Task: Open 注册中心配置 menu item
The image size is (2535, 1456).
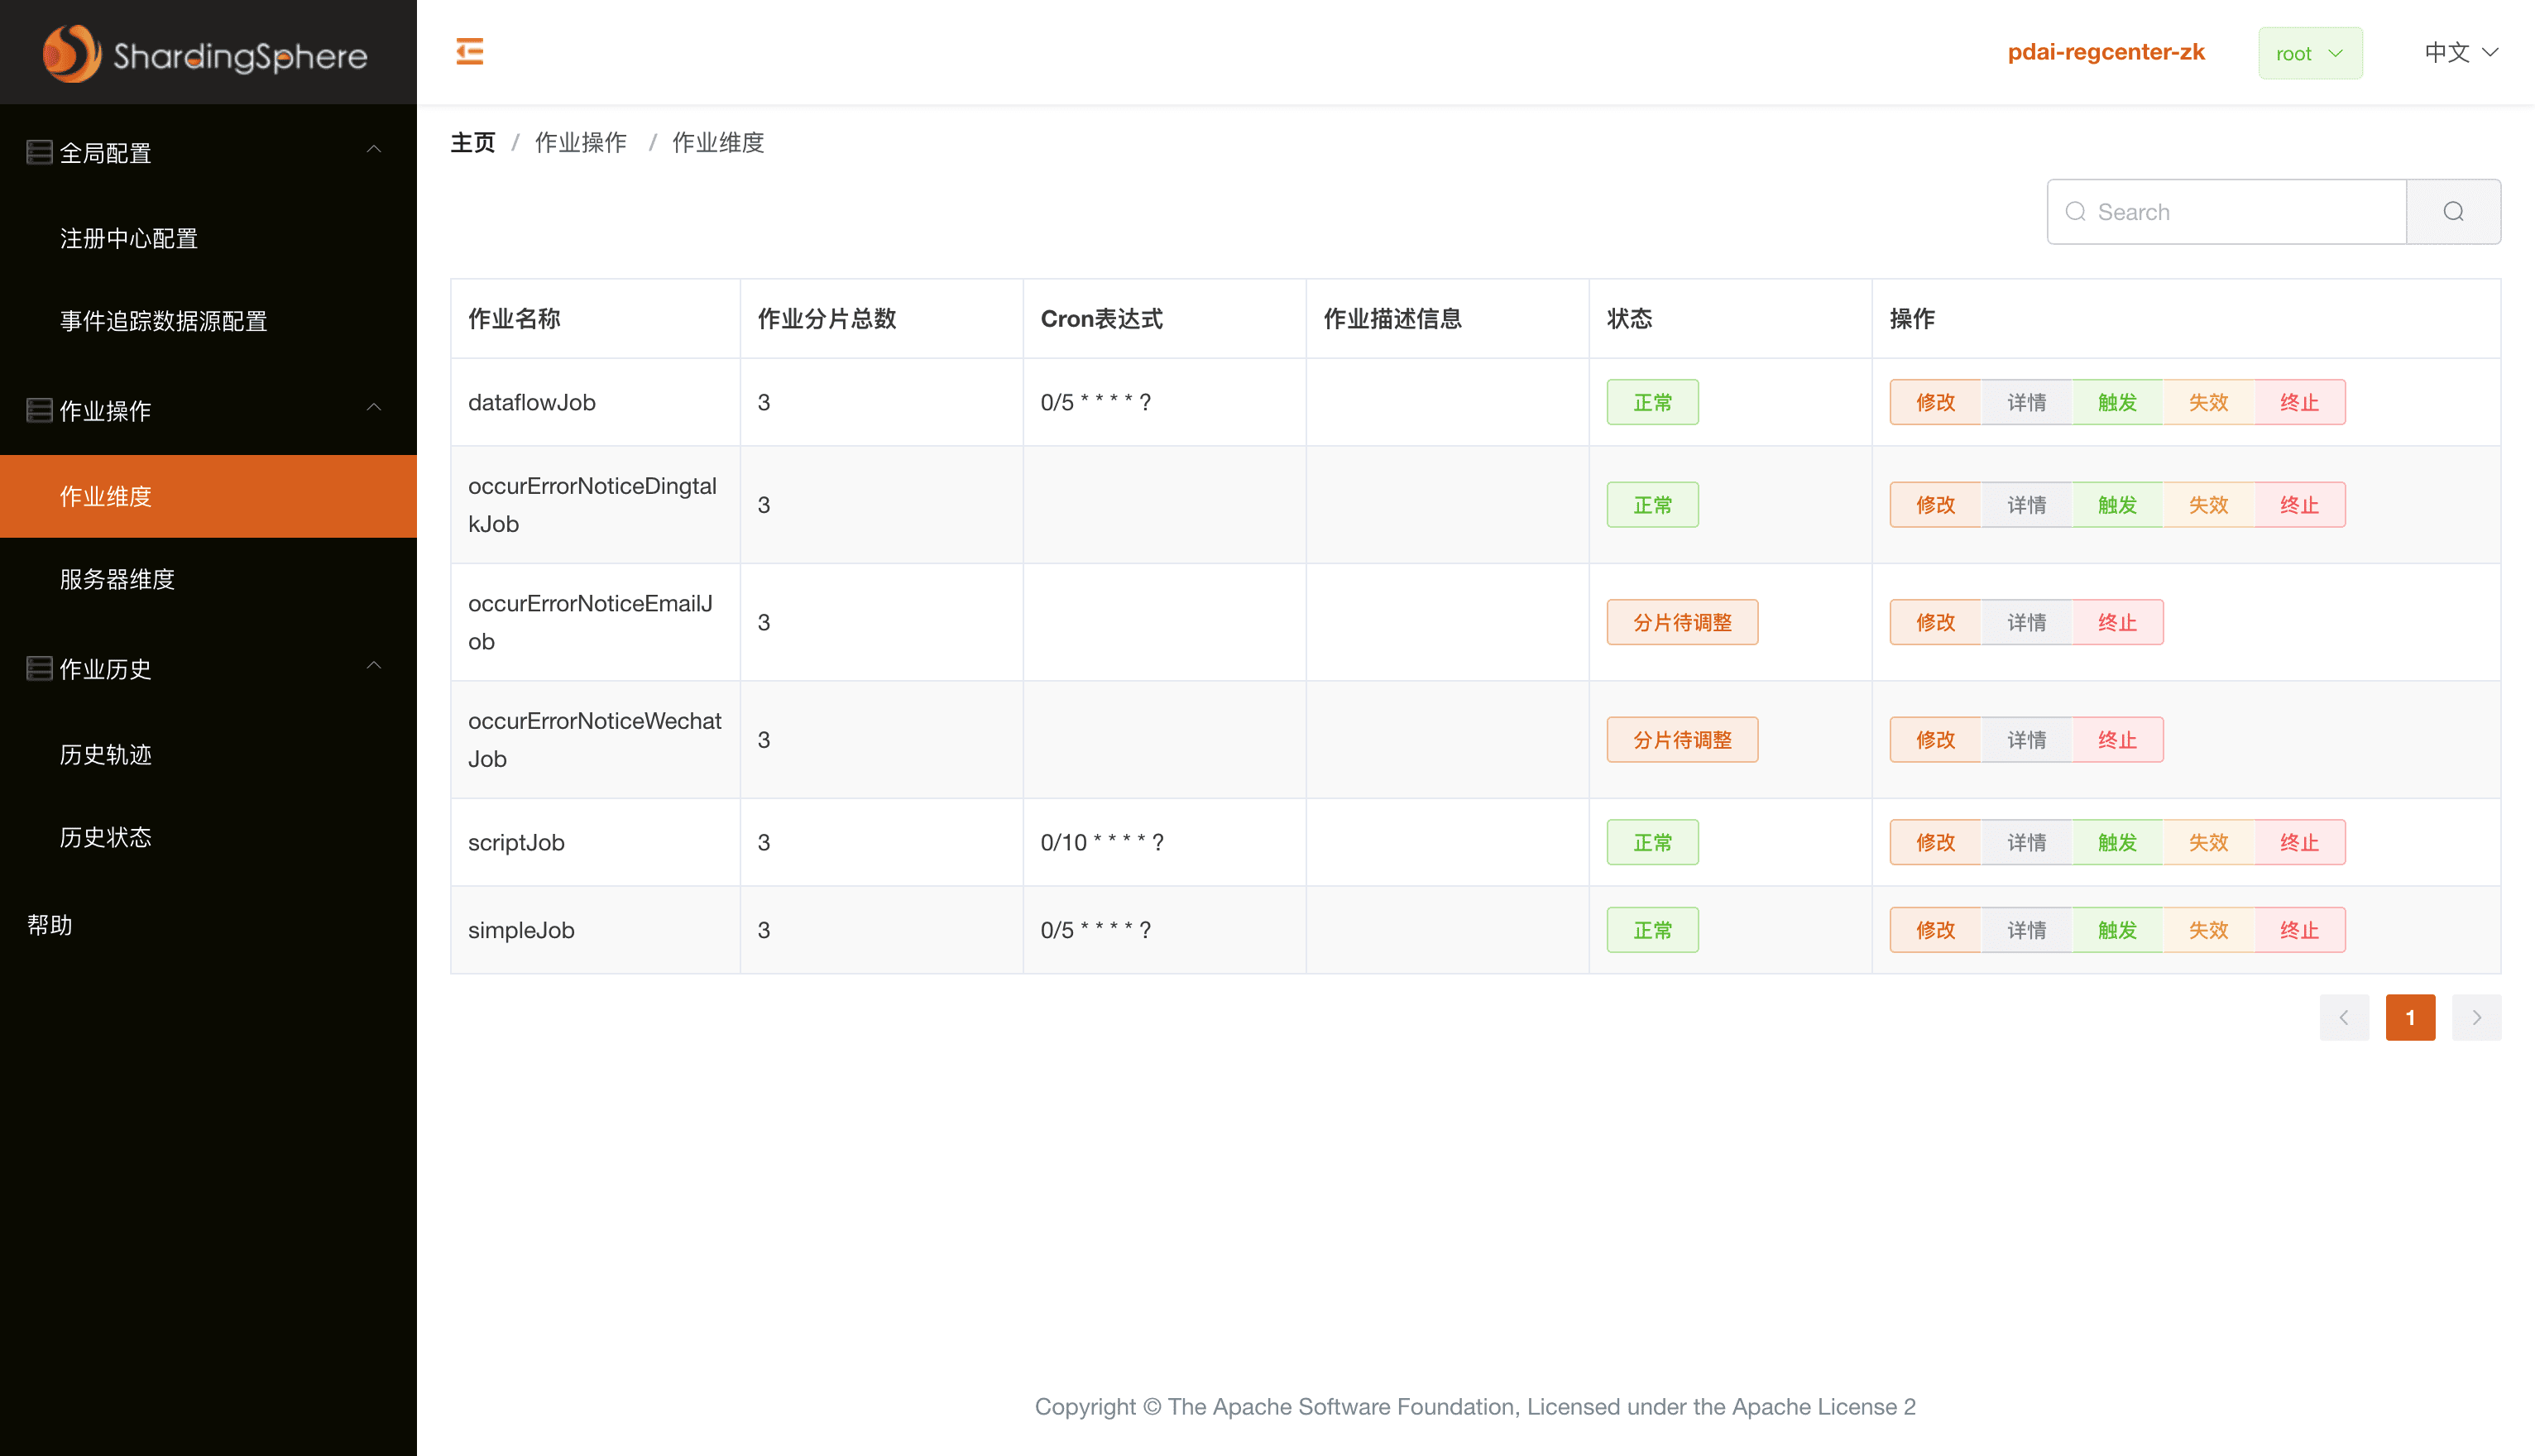Action: [x=129, y=238]
